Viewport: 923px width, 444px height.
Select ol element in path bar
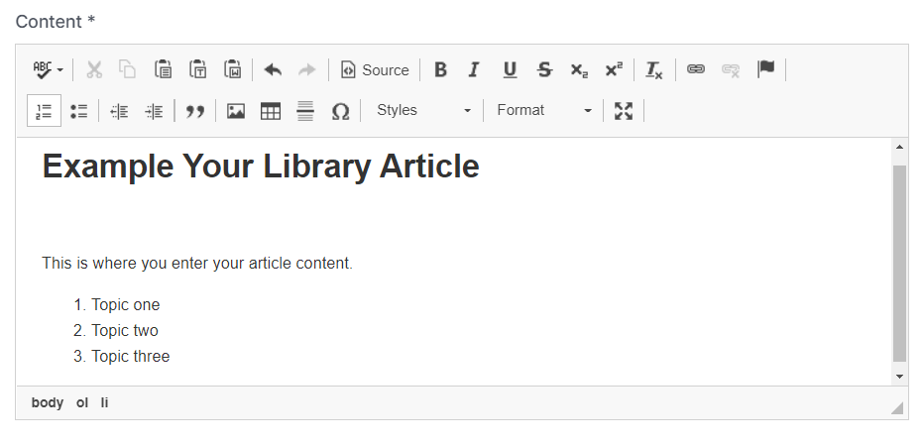click(x=82, y=402)
